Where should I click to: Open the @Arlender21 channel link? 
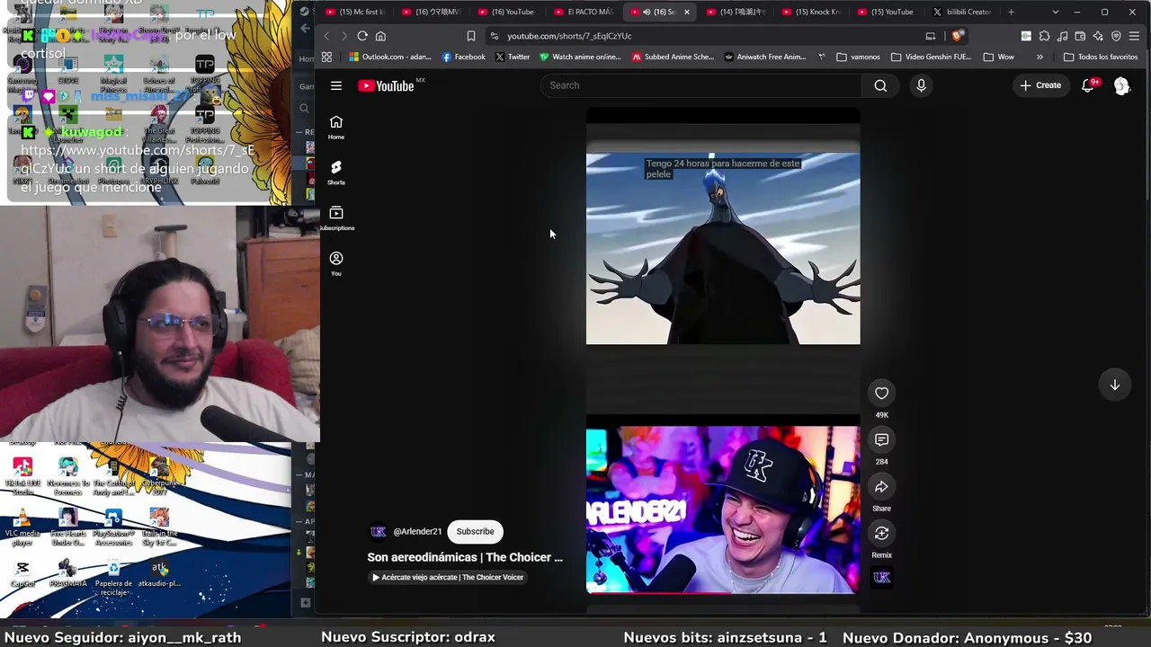(417, 531)
